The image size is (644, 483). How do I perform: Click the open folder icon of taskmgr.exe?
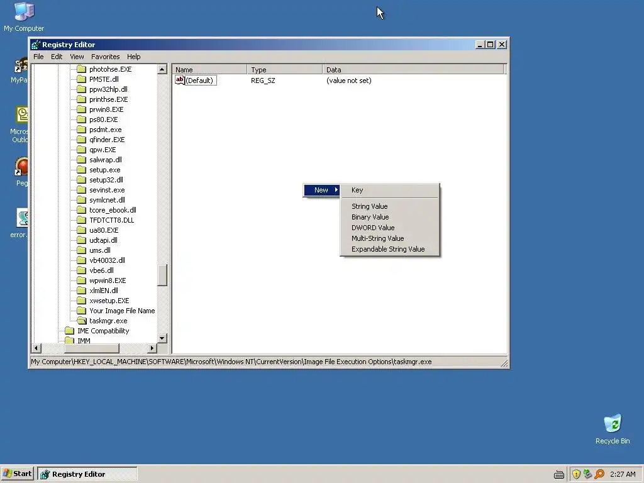tap(82, 321)
